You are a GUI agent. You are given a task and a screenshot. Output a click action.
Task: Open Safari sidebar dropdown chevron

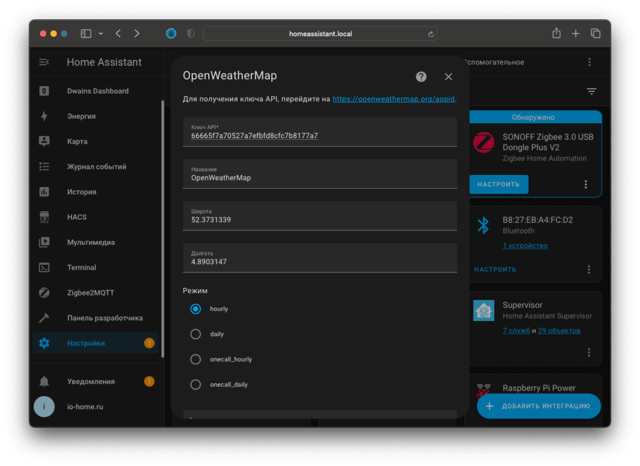[x=101, y=34]
